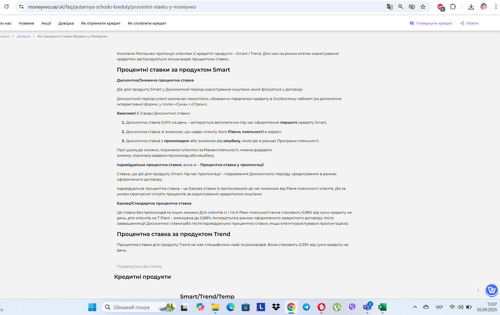
Task: Click the Smart/Trend/Temp heading text
Action: click(x=207, y=296)
